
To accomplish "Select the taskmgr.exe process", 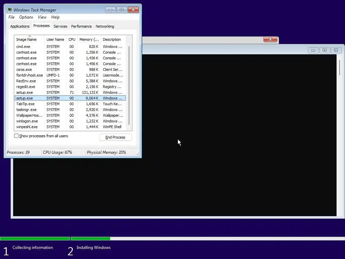I will [70, 110].
